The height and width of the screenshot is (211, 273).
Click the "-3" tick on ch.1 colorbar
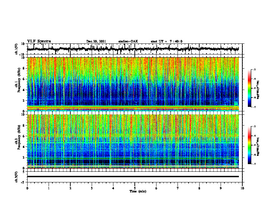[254, 69]
